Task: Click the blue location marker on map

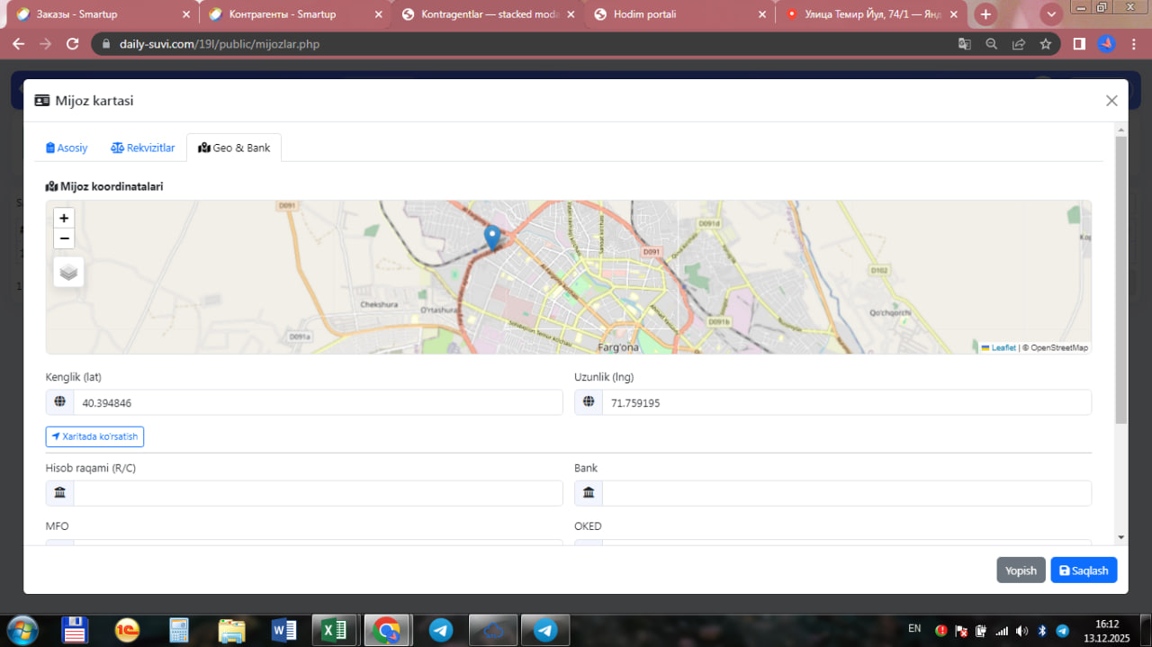Action: point(491,237)
